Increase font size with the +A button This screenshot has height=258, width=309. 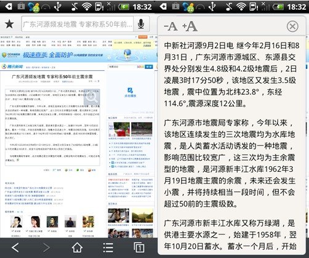tap(190, 26)
